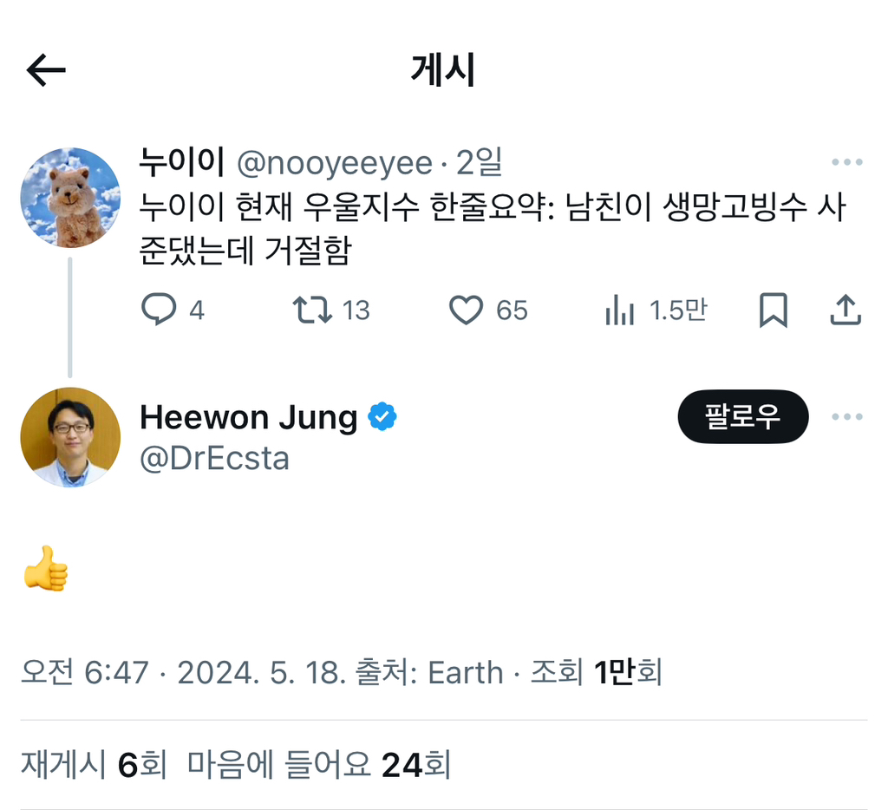Tap the back arrow to exit the post
This screenshot has height=810, width=888.
pyautogui.click(x=48, y=69)
